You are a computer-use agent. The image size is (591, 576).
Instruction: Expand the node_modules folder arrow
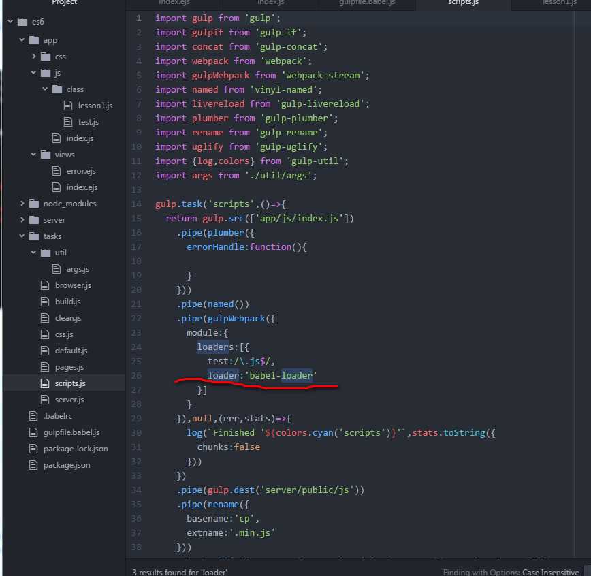point(22,203)
